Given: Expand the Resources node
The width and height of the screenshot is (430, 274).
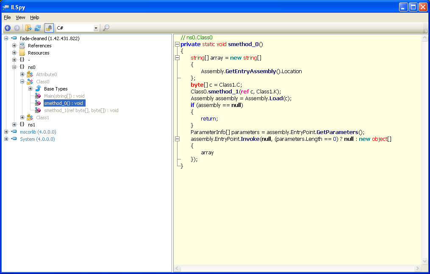Looking at the screenshot, I should (x=14, y=52).
